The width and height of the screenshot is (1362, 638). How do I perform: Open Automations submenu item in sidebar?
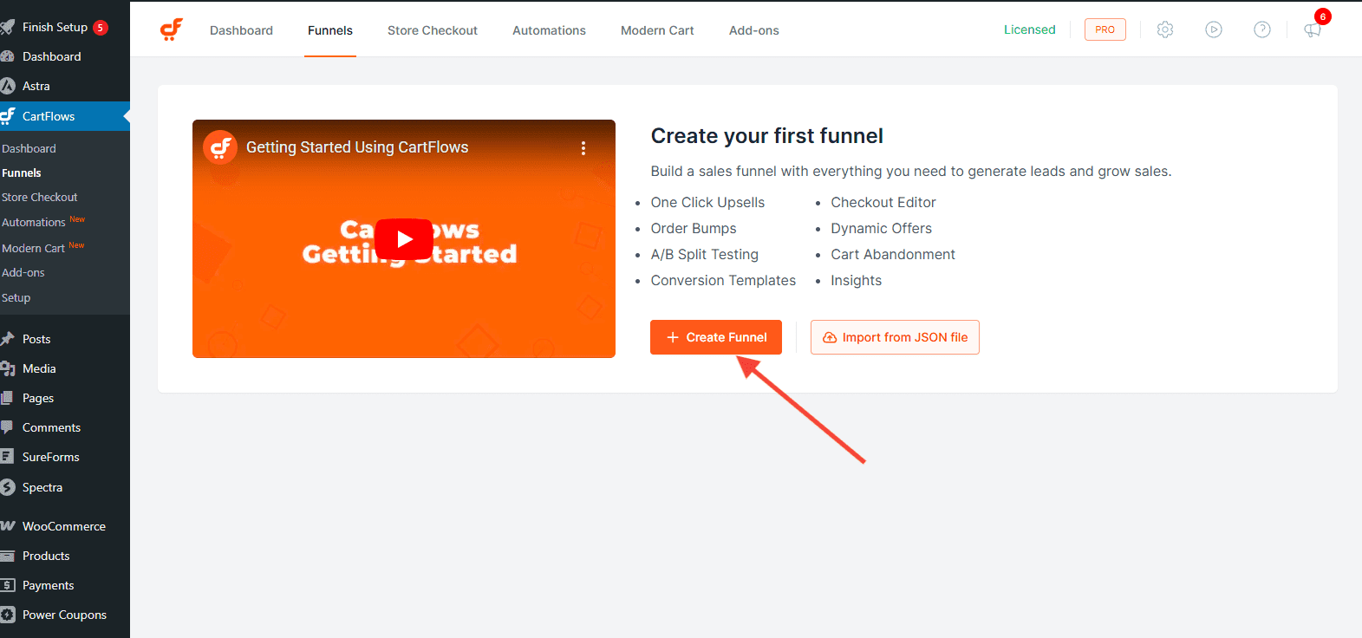pyautogui.click(x=34, y=222)
